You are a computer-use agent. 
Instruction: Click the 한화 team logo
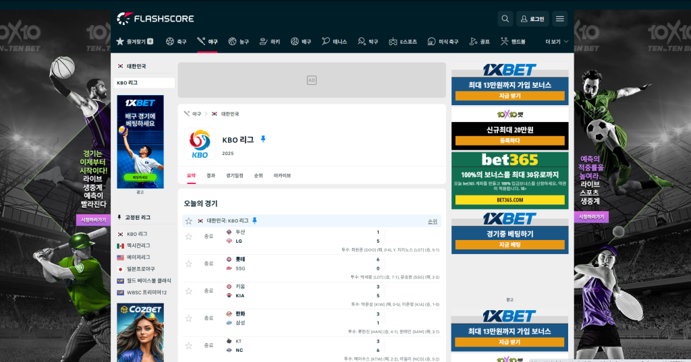click(x=229, y=314)
